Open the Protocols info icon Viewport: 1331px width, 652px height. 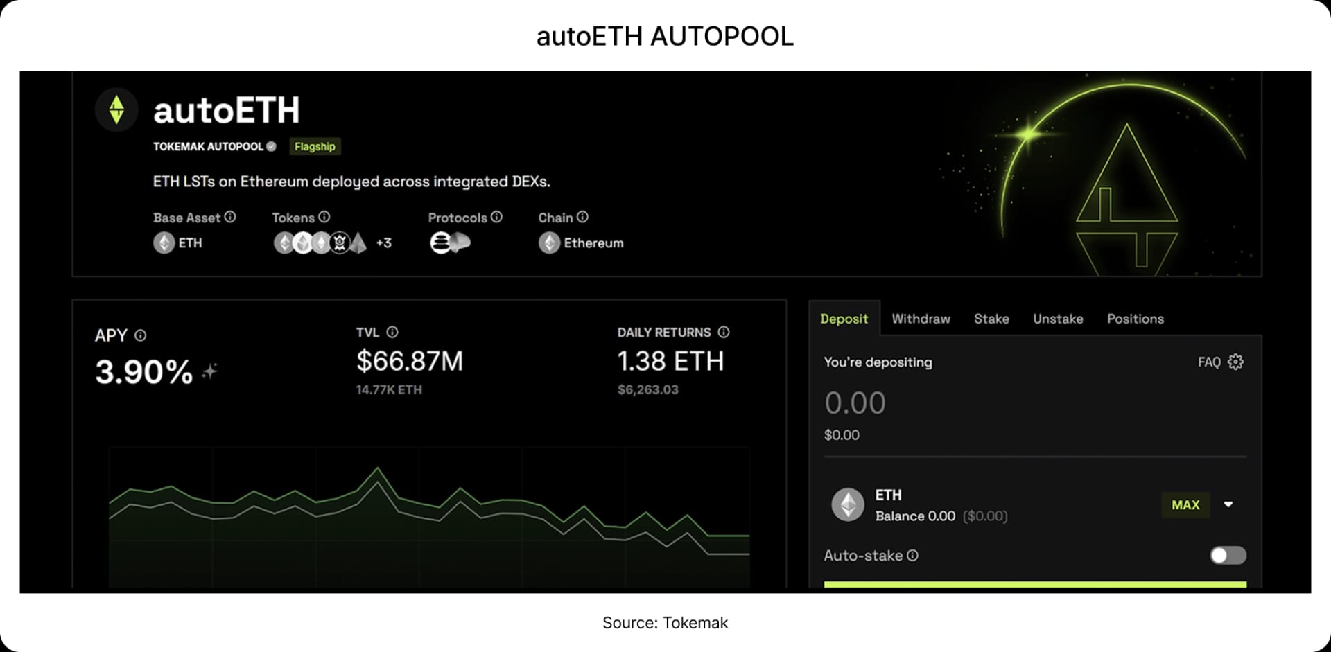[x=497, y=217]
